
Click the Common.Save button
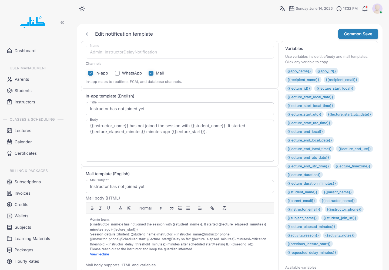pyautogui.click(x=358, y=34)
